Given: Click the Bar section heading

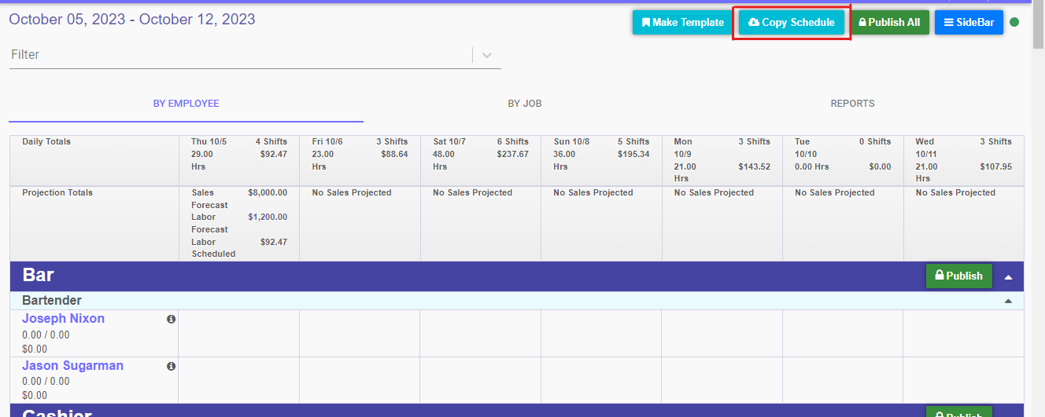Looking at the screenshot, I should (39, 275).
